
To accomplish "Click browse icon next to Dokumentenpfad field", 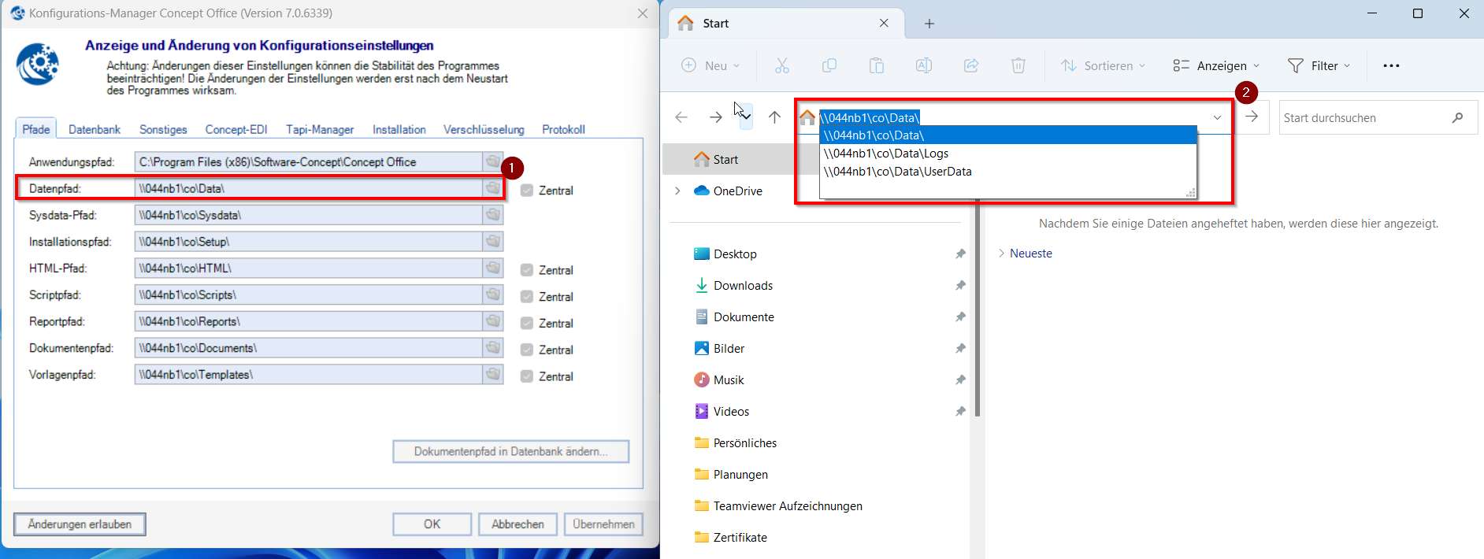I will pos(493,347).
